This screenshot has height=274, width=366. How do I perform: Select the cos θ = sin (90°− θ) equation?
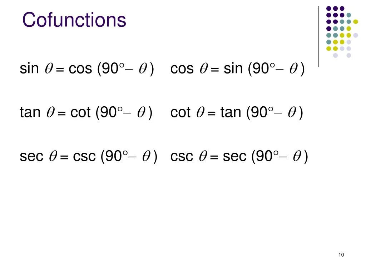point(237,69)
